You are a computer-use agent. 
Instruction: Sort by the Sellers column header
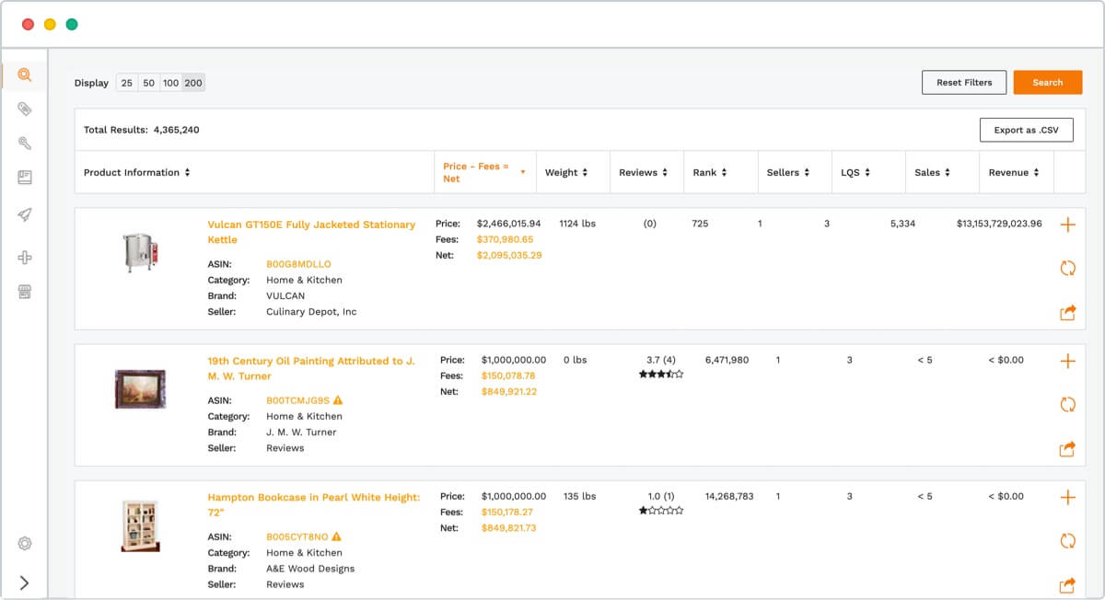click(x=788, y=172)
